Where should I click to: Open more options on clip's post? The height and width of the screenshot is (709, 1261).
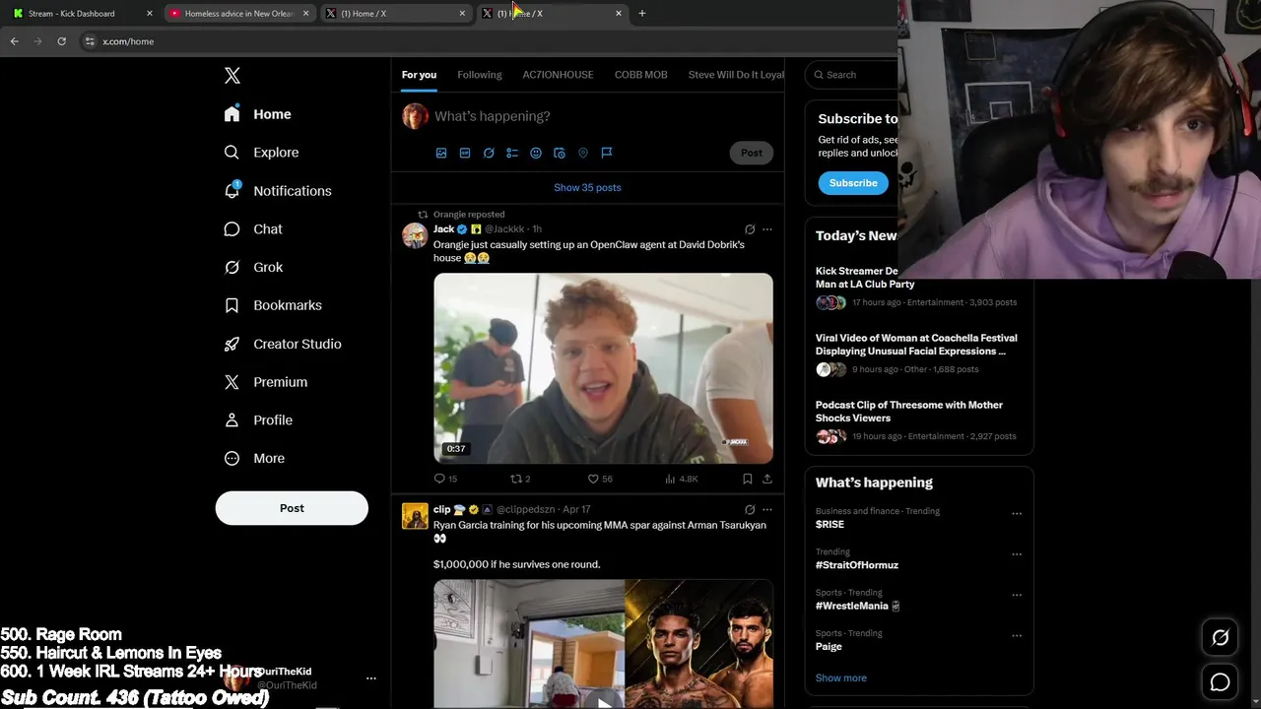[x=767, y=510]
